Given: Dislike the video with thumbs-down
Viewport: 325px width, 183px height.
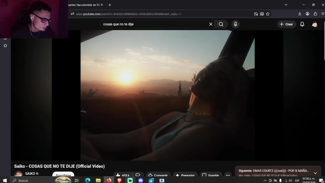Looking at the screenshot, I should pos(138,175).
